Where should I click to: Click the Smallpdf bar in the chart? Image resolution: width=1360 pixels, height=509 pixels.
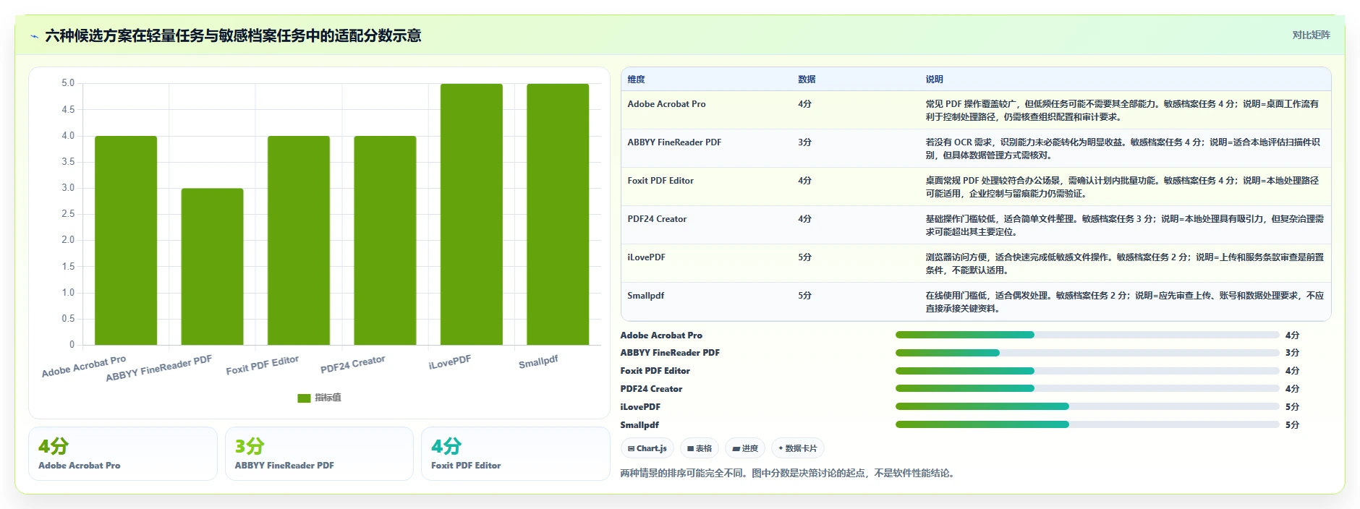[558, 214]
